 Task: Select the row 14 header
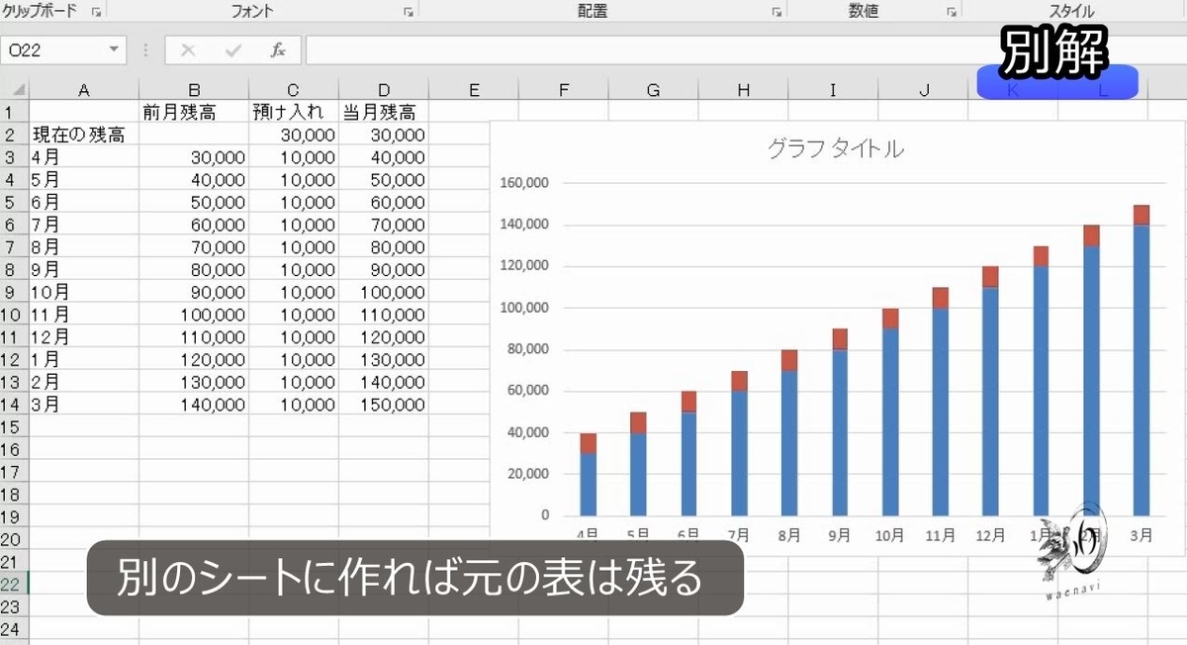coord(13,404)
